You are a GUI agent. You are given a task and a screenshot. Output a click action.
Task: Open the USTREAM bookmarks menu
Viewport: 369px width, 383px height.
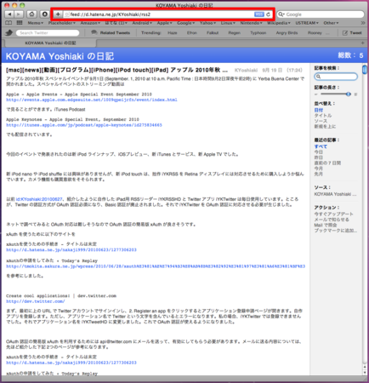coord(307,23)
